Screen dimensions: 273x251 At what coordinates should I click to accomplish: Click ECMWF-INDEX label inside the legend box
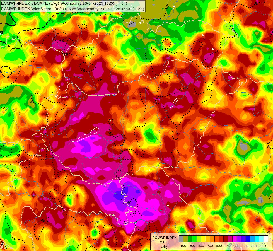(x=165, y=238)
